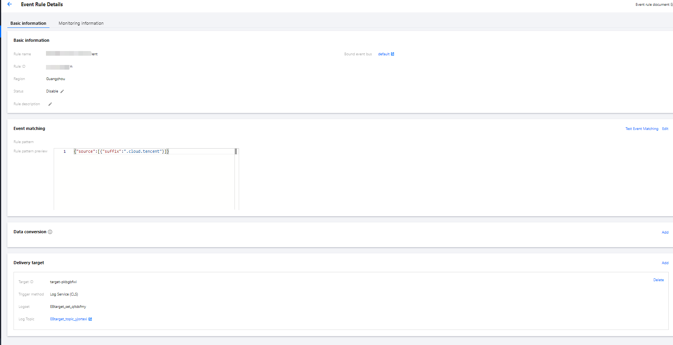Image resolution: width=673 pixels, height=345 pixels.
Task: Open EBtarget_topic_yjortexi log topic link
Action: point(68,319)
